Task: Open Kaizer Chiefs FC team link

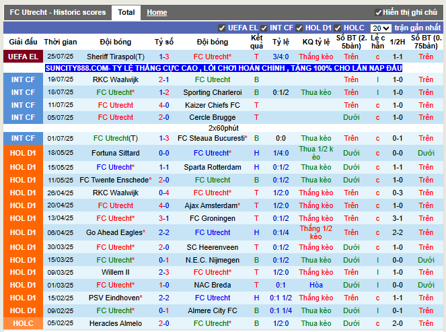Action: [213, 105]
